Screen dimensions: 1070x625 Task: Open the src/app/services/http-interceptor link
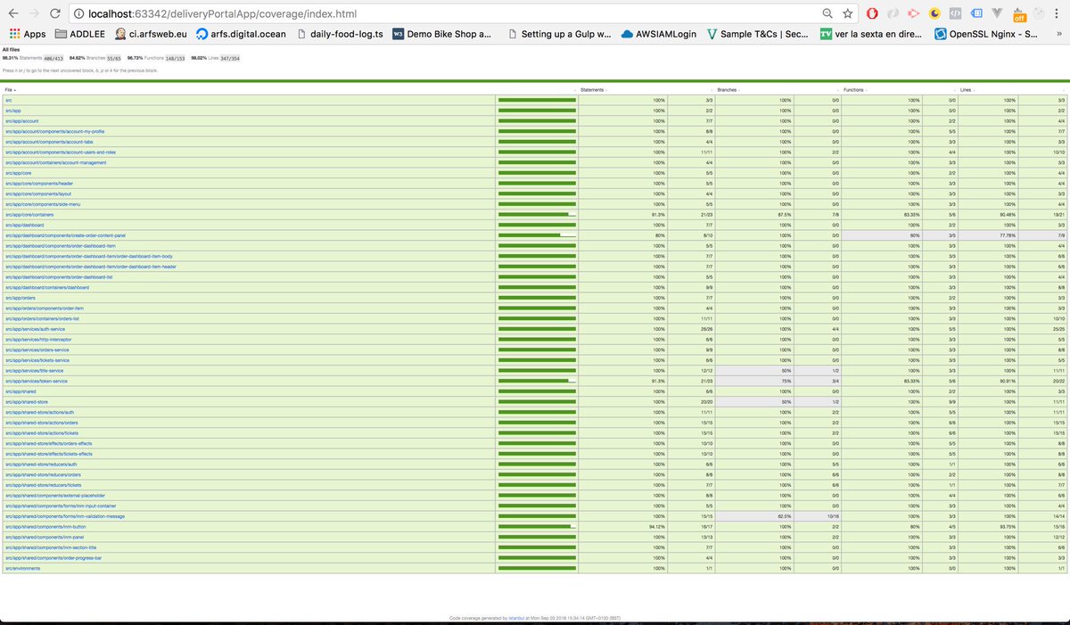pos(38,340)
